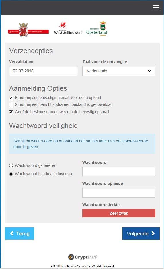
Task: Click the Wachtwoord opnieuw input field
Action: click(119, 192)
